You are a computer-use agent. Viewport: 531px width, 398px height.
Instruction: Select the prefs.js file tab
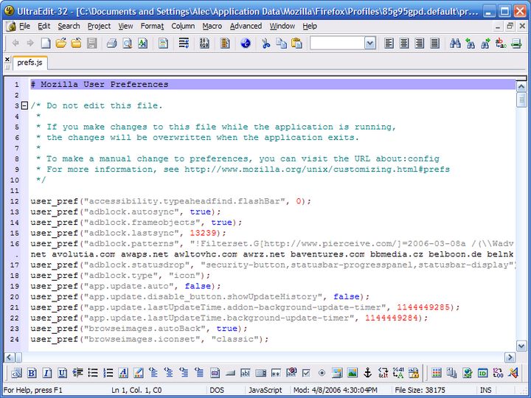tap(29, 63)
